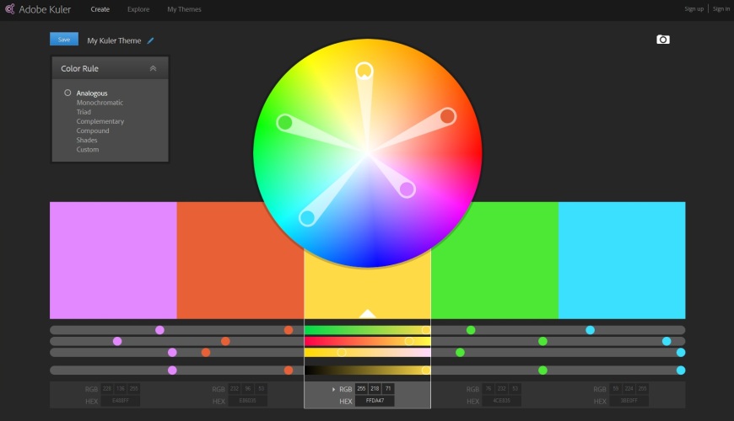The height and width of the screenshot is (421, 734).
Task: Click the pencil icon to rename theme
Action: 150,40
